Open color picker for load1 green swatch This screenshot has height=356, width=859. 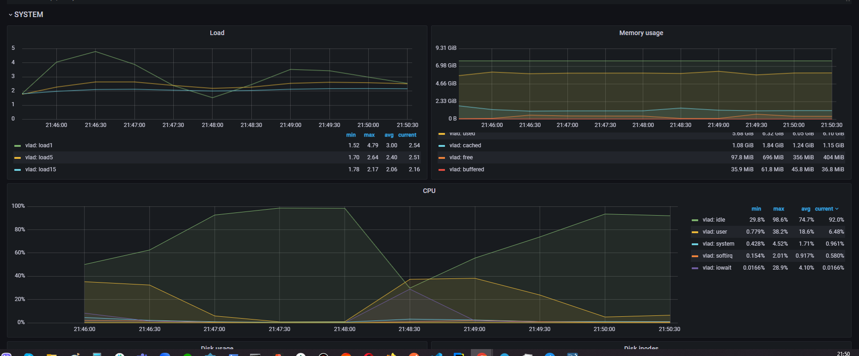(x=18, y=146)
